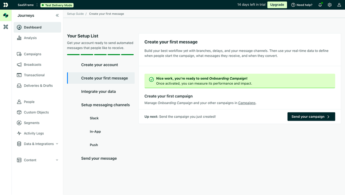Open the Journeys product icon
The height and width of the screenshot is (195, 345).
point(6,16)
